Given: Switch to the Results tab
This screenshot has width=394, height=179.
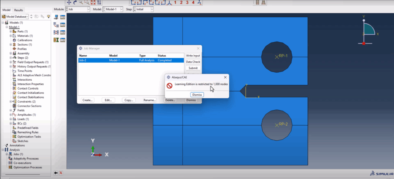Looking at the screenshot, I should pyautogui.click(x=18, y=10).
